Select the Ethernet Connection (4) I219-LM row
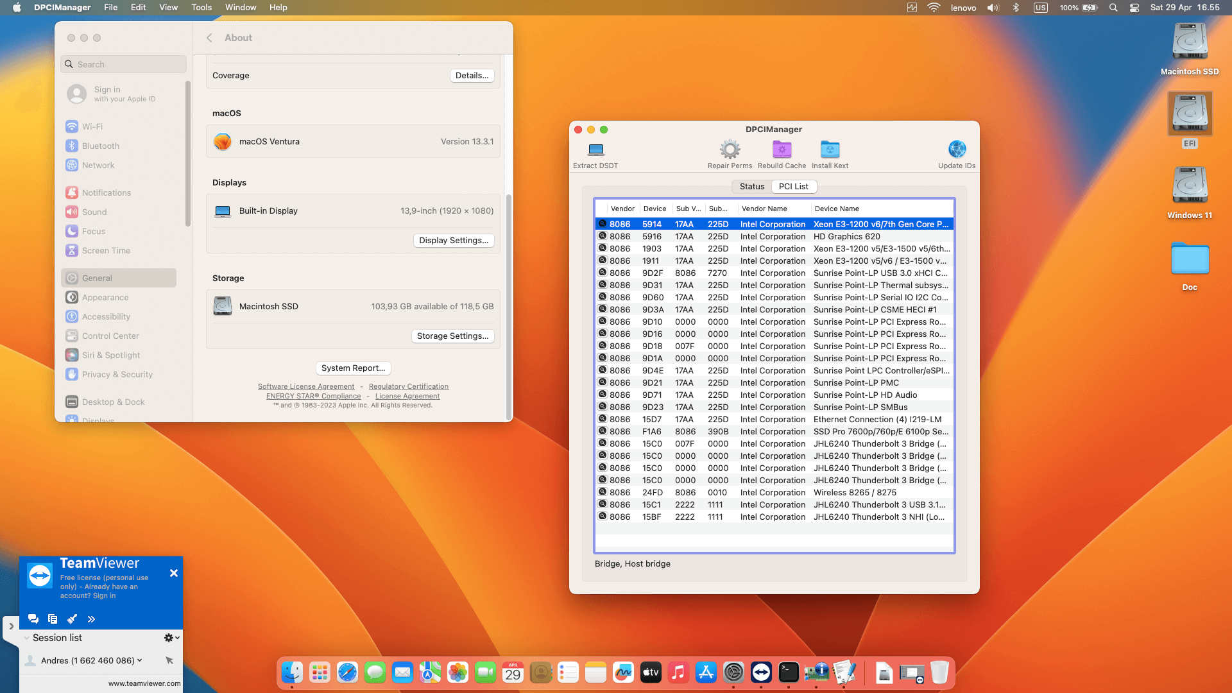Viewport: 1232px width, 693px height. 774,419
